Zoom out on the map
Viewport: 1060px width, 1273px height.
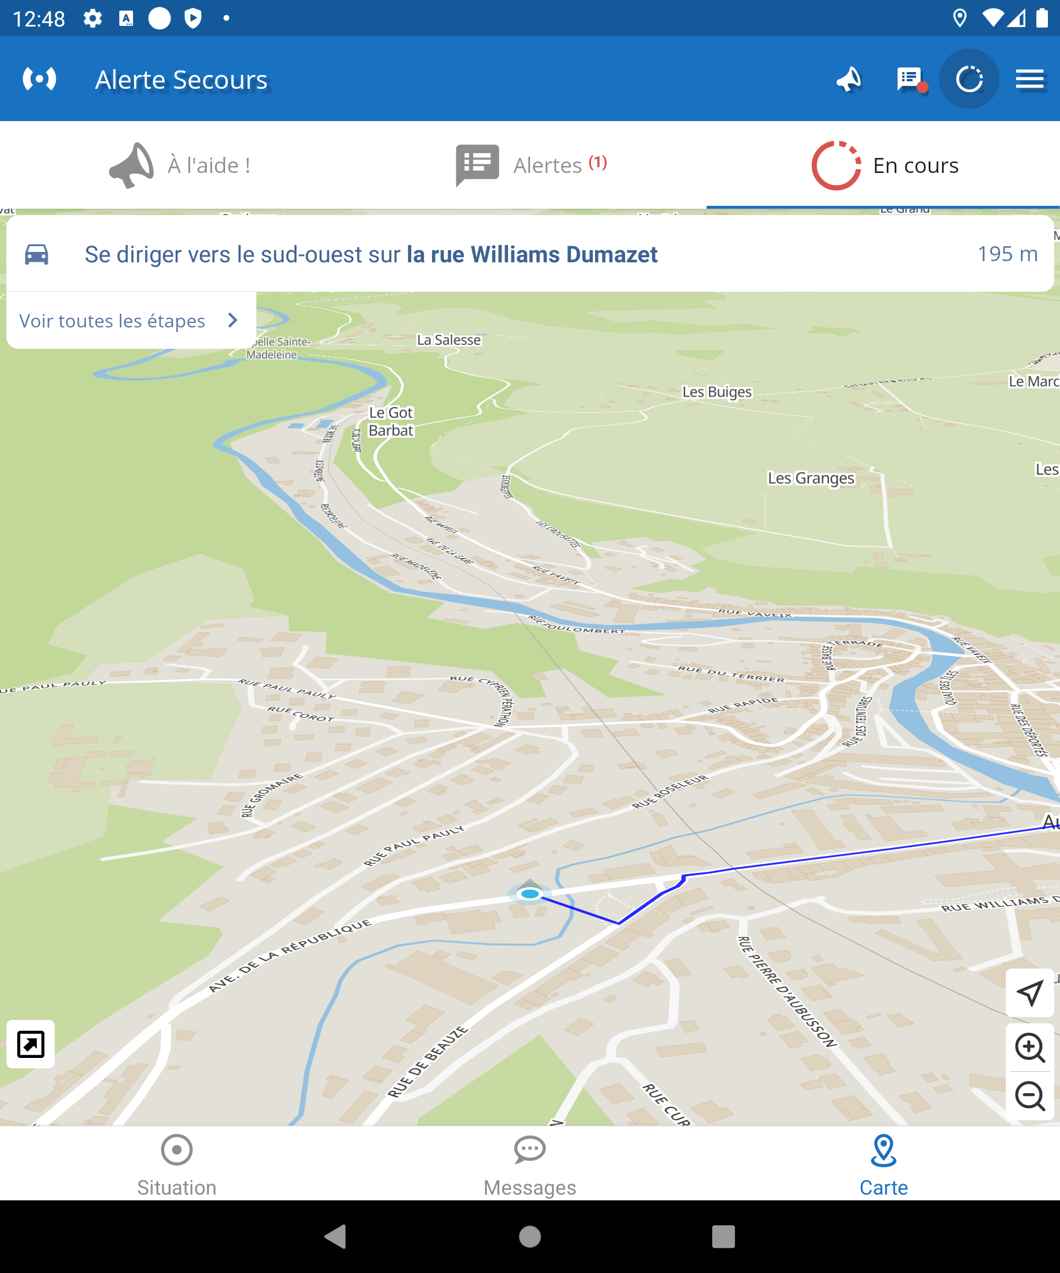(x=1029, y=1096)
